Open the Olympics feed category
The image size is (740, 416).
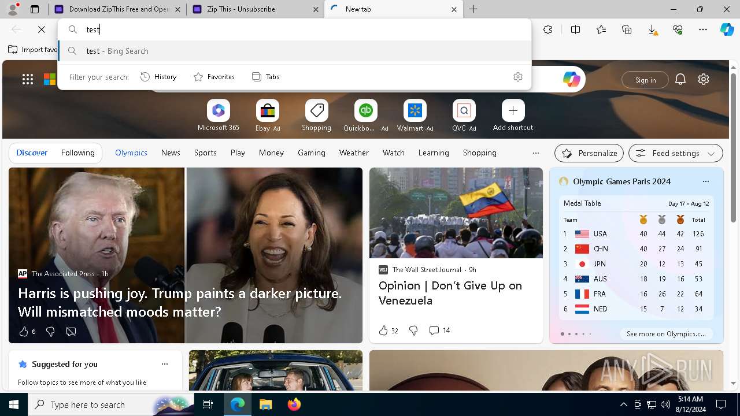tap(131, 153)
